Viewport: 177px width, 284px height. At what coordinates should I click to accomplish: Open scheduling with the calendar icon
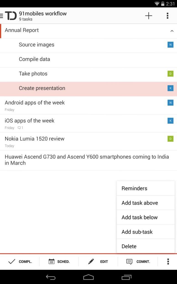tap(51, 261)
